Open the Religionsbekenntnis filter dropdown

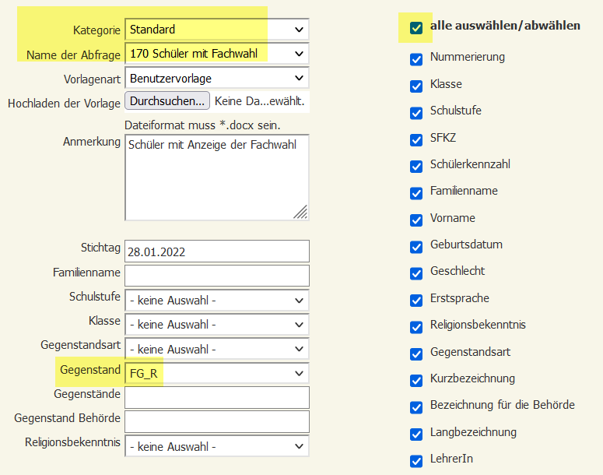tap(217, 446)
